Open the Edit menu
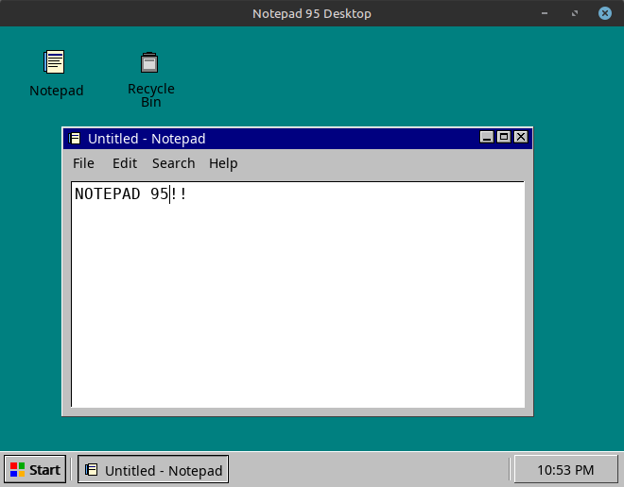 [125, 163]
